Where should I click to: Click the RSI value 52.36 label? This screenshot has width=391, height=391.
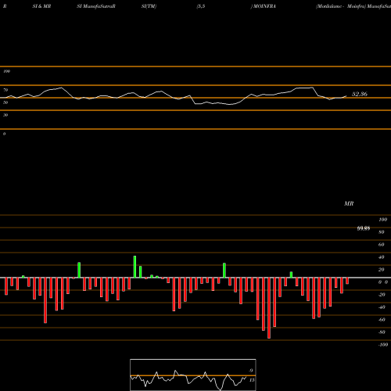click(360, 94)
